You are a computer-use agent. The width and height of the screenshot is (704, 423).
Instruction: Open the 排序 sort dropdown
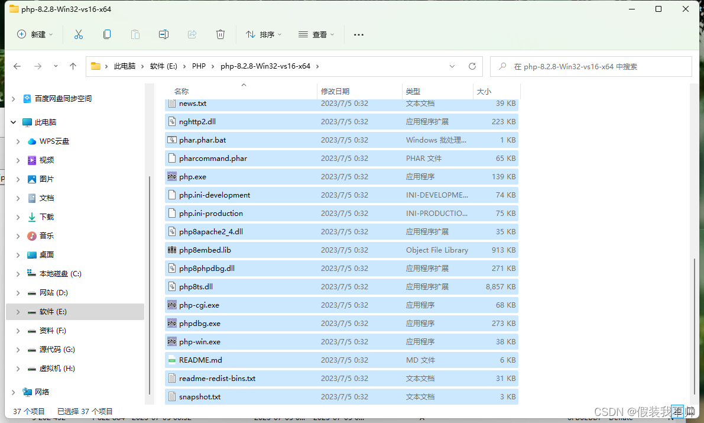tap(264, 35)
